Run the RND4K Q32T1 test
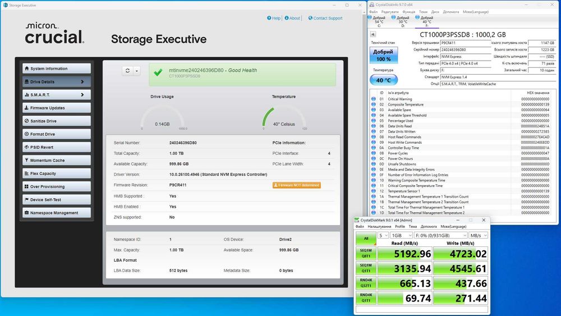Screen dimensions: 561x316 click(x=366, y=283)
